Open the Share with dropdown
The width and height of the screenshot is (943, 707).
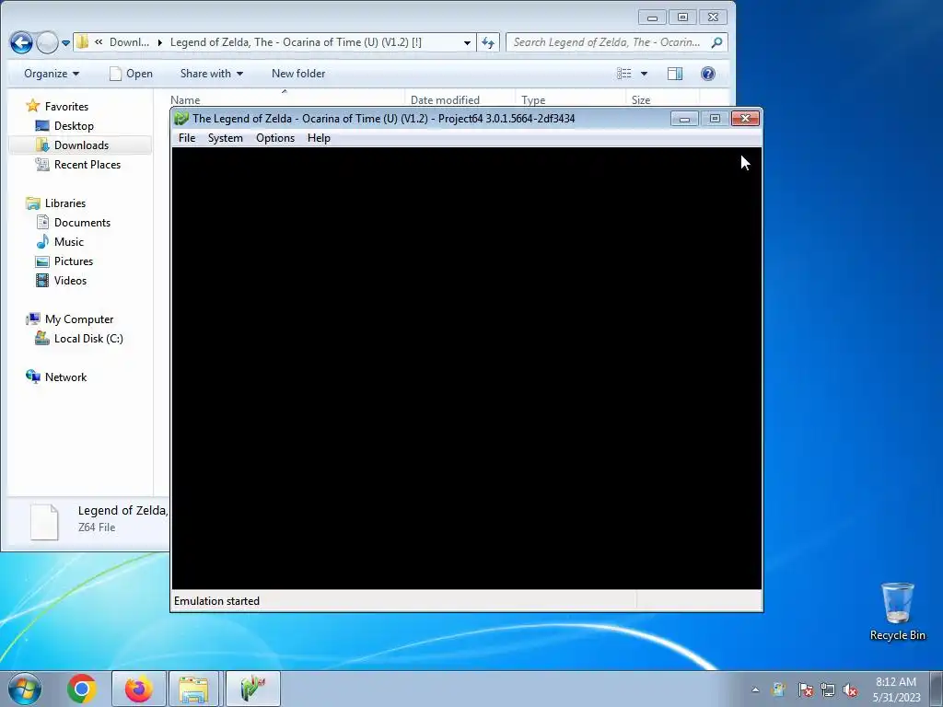(x=211, y=74)
